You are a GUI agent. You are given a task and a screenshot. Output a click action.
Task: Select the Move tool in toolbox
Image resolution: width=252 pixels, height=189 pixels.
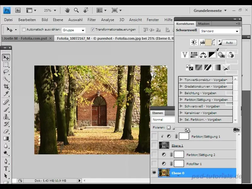tap(6, 57)
